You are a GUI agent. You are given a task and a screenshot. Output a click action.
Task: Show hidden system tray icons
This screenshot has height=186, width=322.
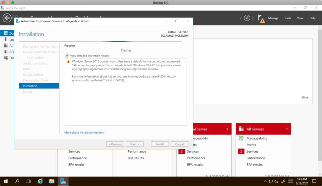click(265, 181)
